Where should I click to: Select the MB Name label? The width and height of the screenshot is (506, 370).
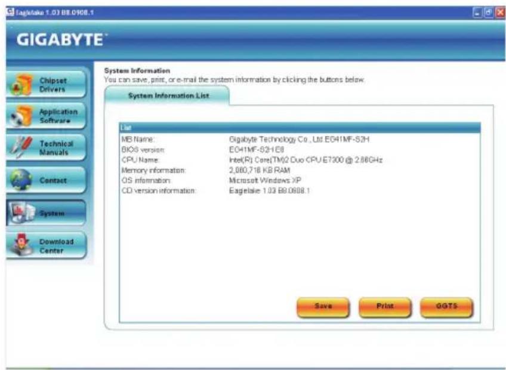(x=138, y=139)
